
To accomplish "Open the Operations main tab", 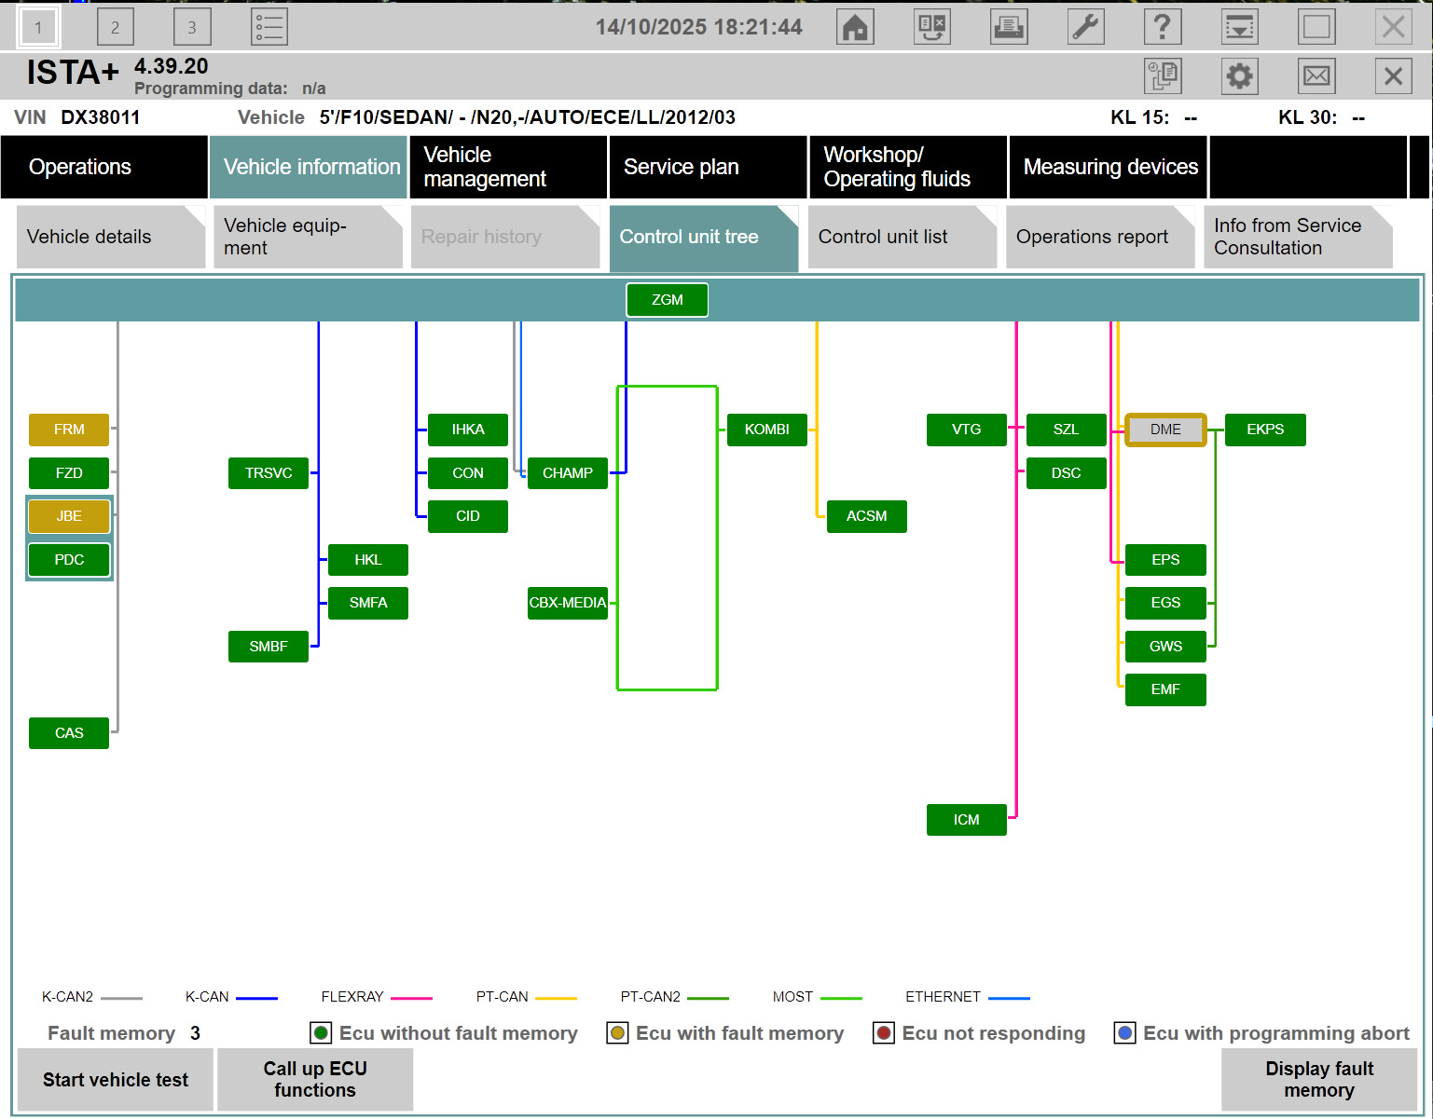I will 104,167.
